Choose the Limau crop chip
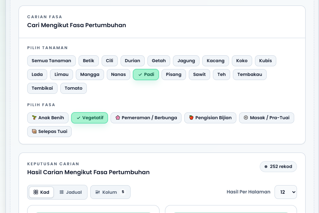The height and width of the screenshot is (213, 319). click(x=61, y=75)
